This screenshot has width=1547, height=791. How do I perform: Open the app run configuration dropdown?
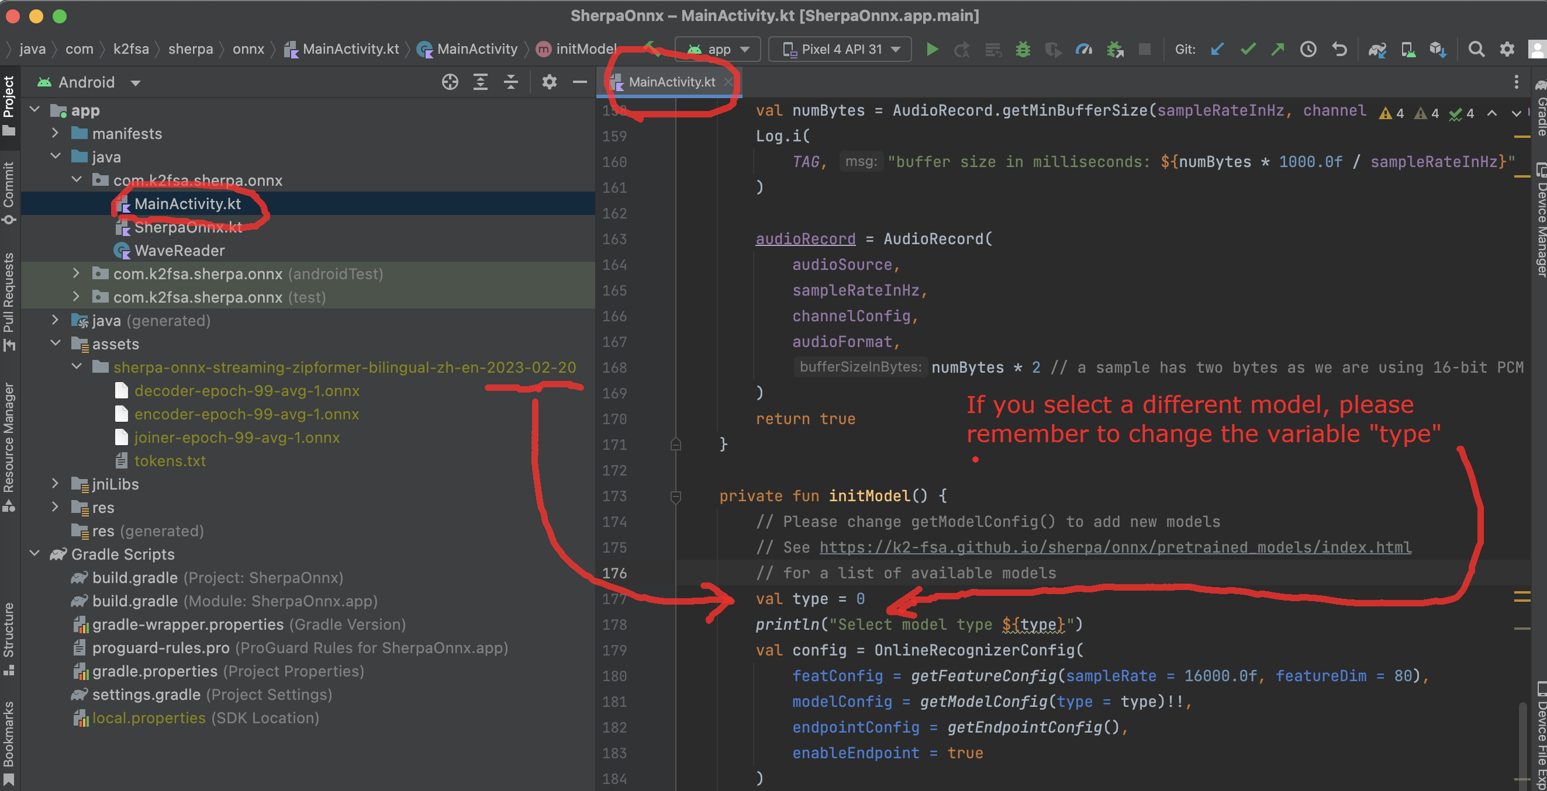[x=718, y=49]
